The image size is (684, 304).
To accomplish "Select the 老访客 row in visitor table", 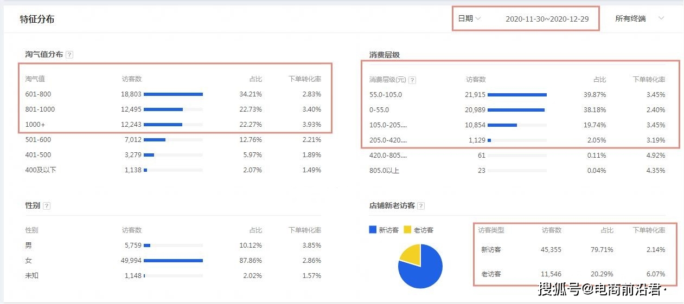I will [573, 274].
